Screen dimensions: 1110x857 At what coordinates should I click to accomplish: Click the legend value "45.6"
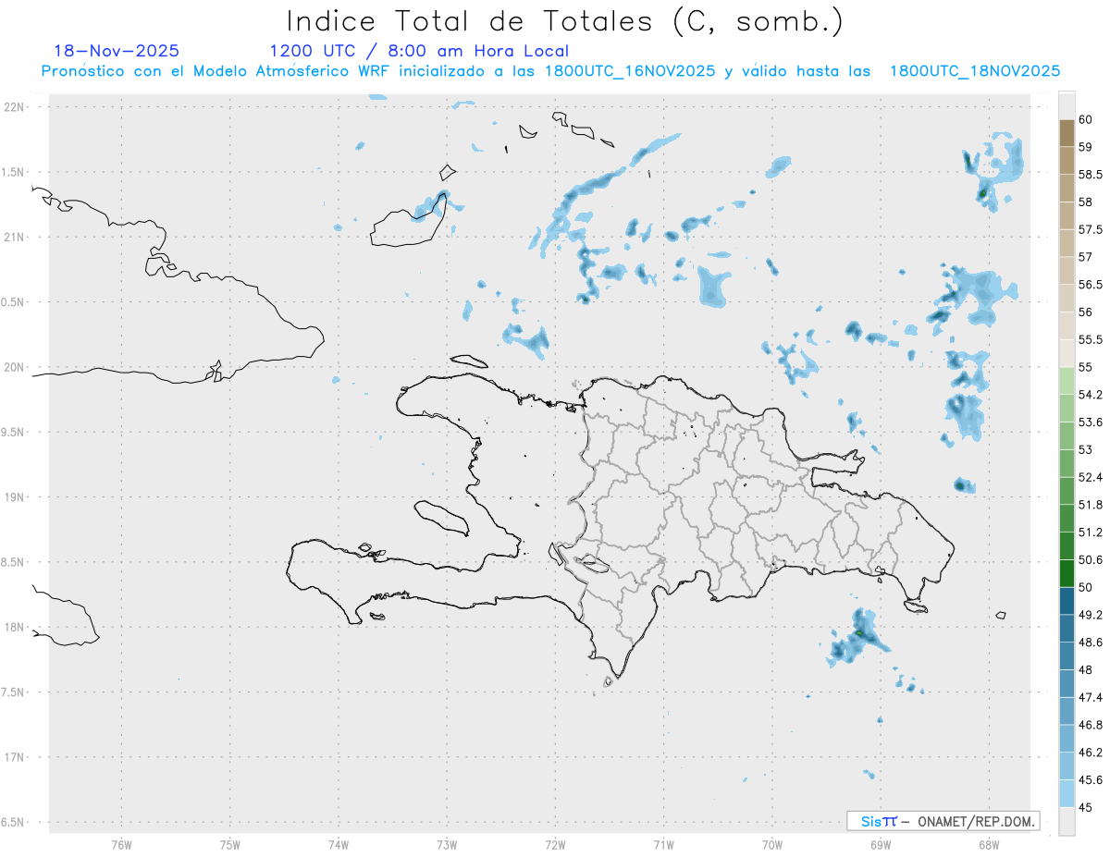pos(1091,779)
